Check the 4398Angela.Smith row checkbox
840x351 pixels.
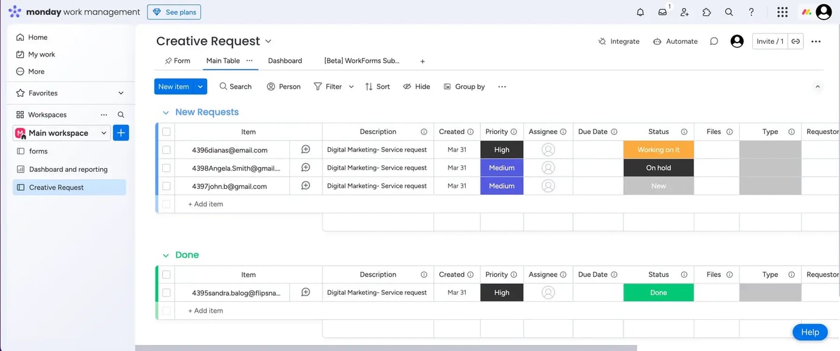166,168
